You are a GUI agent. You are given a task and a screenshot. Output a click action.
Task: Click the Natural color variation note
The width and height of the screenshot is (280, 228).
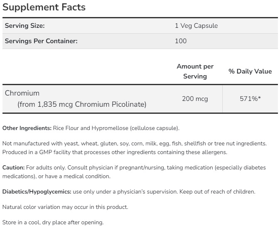coord(65,207)
